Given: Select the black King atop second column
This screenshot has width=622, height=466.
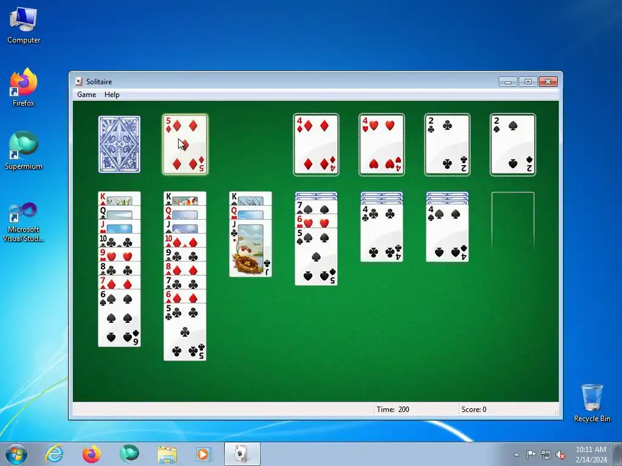Looking at the screenshot, I should pos(185,198).
